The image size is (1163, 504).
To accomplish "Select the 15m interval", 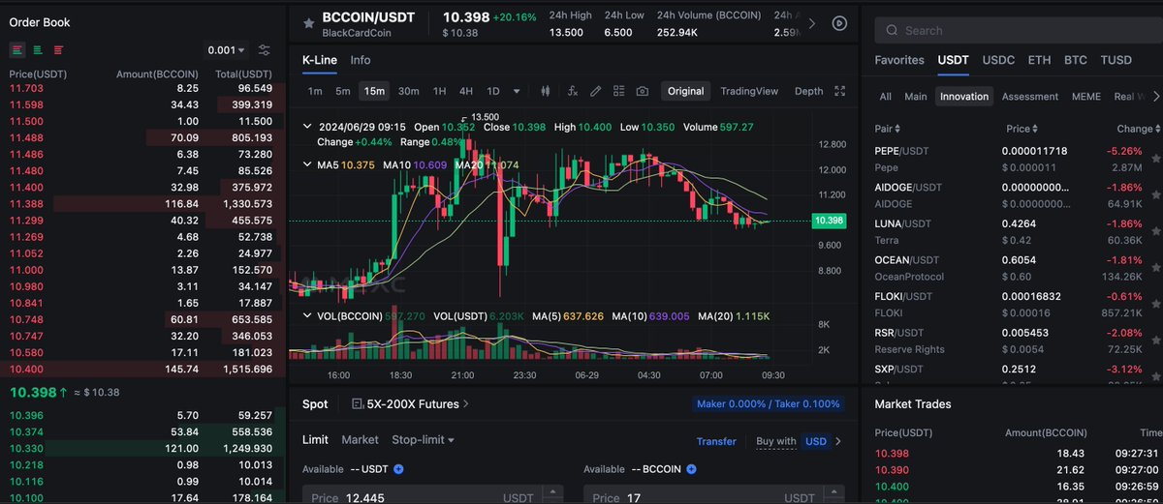I will (x=373, y=91).
